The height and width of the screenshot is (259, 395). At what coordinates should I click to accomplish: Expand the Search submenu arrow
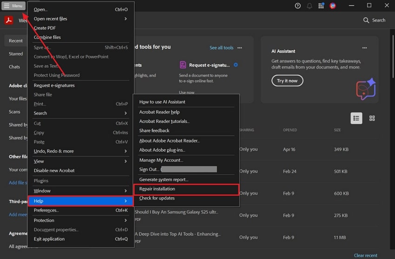(125, 113)
